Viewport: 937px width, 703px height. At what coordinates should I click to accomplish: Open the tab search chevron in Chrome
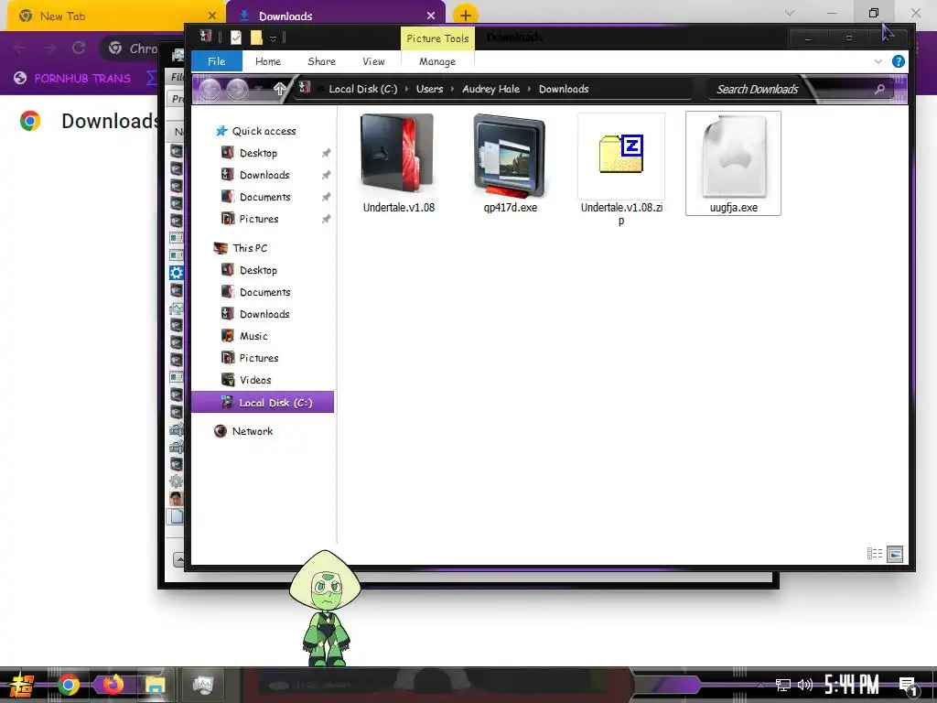coord(790,13)
